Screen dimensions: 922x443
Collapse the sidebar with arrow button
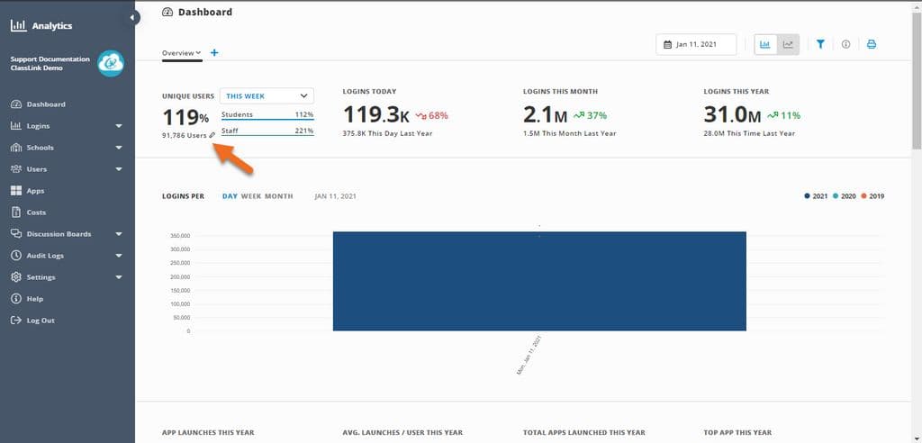point(133,17)
